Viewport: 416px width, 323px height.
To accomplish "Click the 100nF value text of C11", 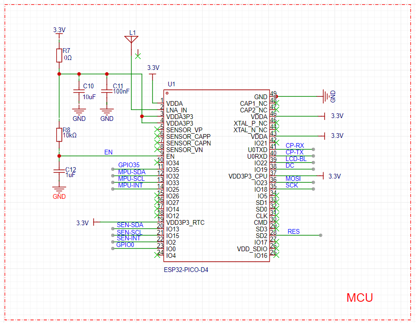I will pyautogui.click(x=121, y=91).
